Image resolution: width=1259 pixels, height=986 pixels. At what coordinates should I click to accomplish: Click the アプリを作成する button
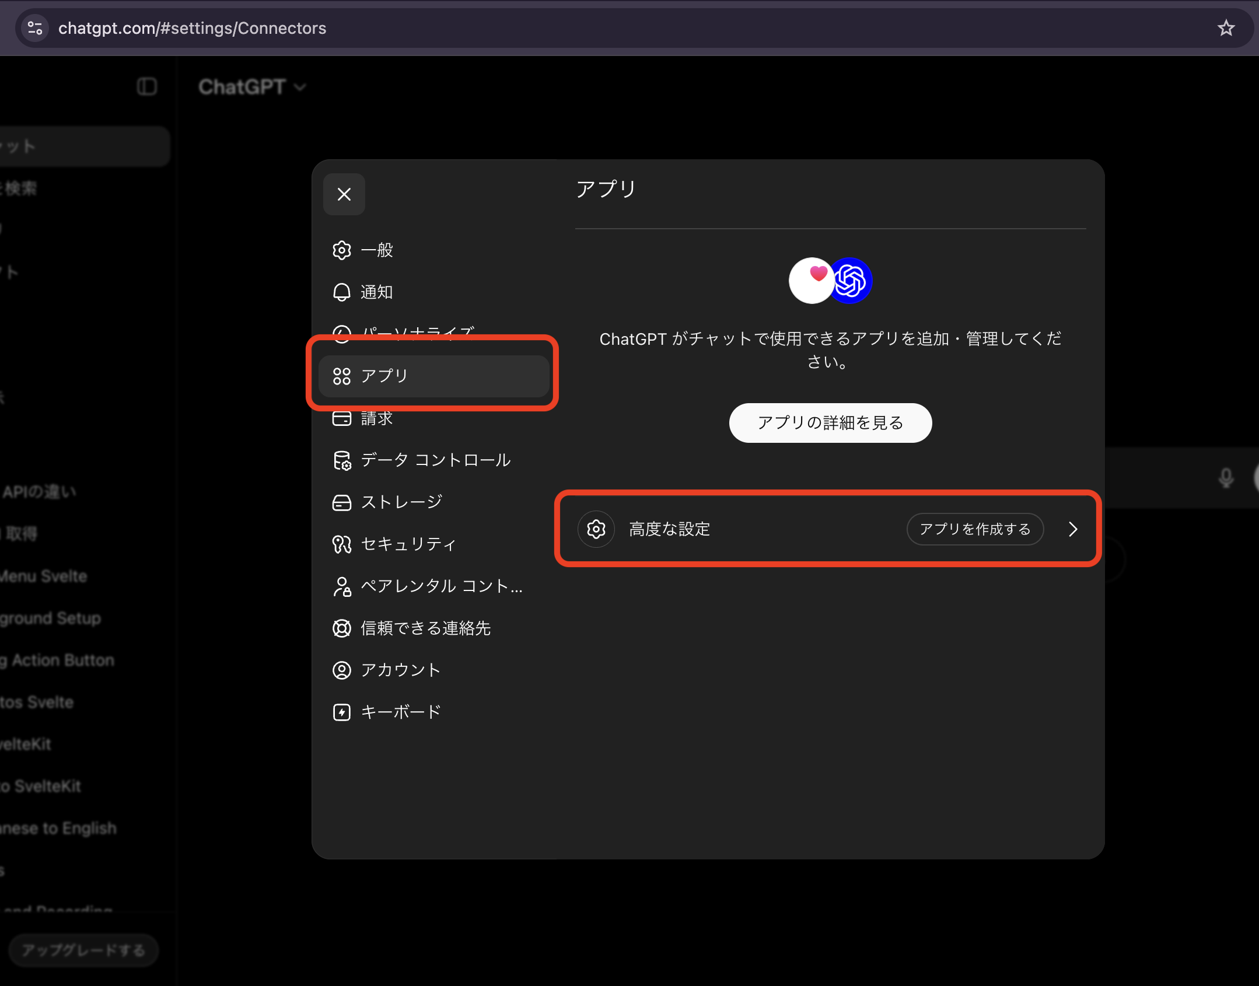click(x=975, y=529)
